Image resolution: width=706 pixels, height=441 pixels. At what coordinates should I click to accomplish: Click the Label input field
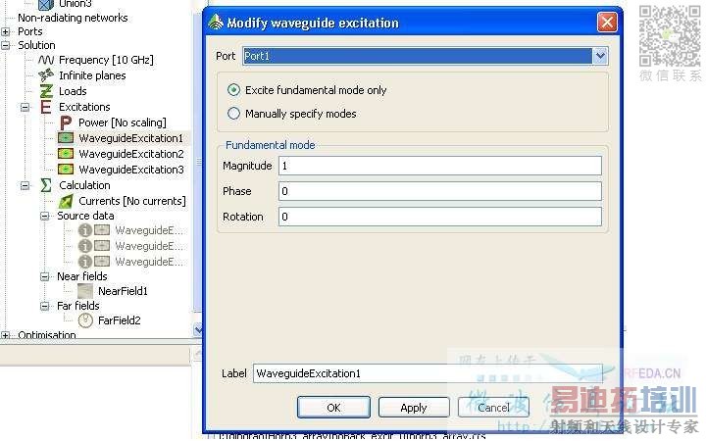428,373
